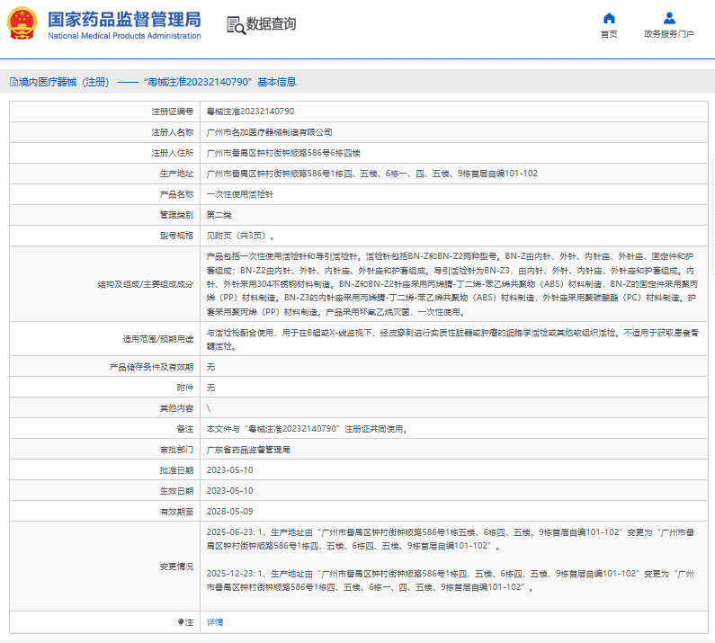
Task: Click the 国家药品监督管理局 site title
Action: point(124,19)
